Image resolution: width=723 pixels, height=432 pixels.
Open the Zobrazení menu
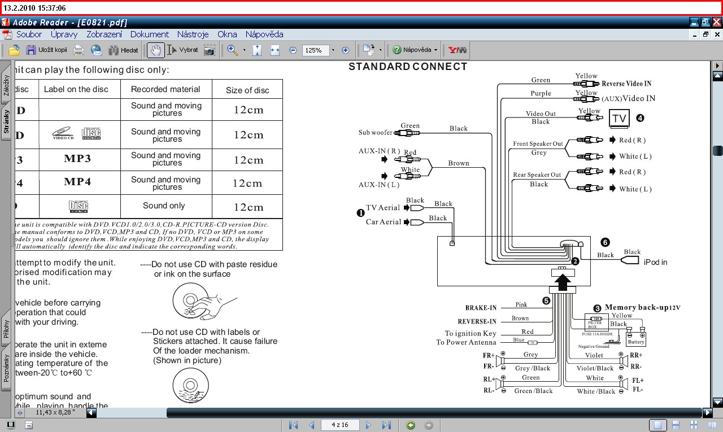pos(104,34)
